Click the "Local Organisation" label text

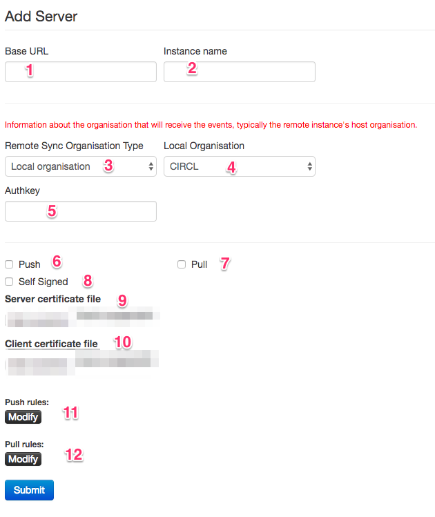coord(204,146)
